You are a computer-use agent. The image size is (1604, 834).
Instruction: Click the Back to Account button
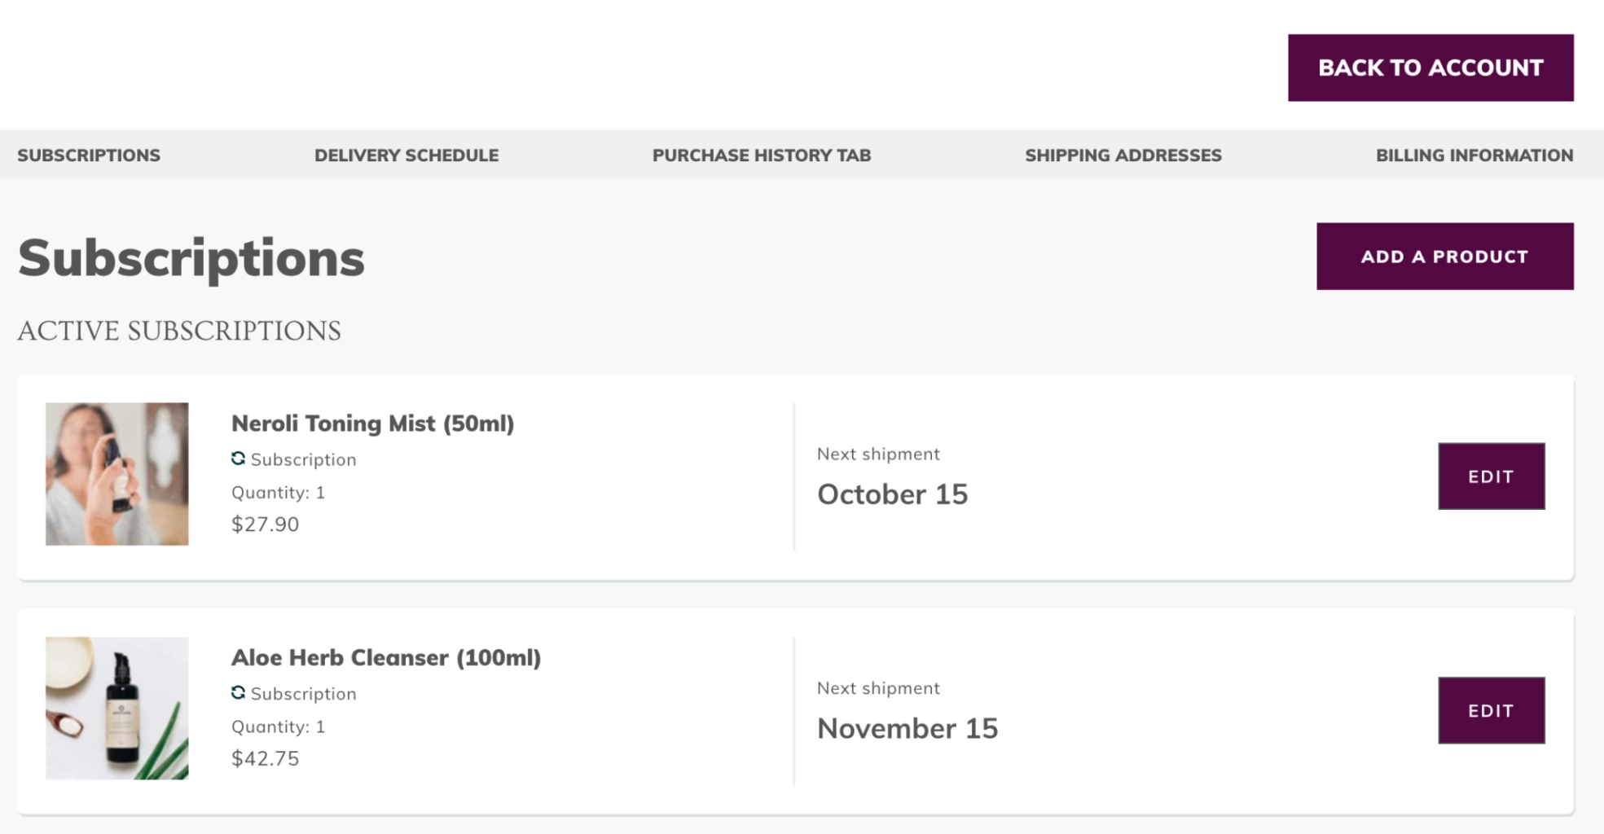pyautogui.click(x=1430, y=68)
